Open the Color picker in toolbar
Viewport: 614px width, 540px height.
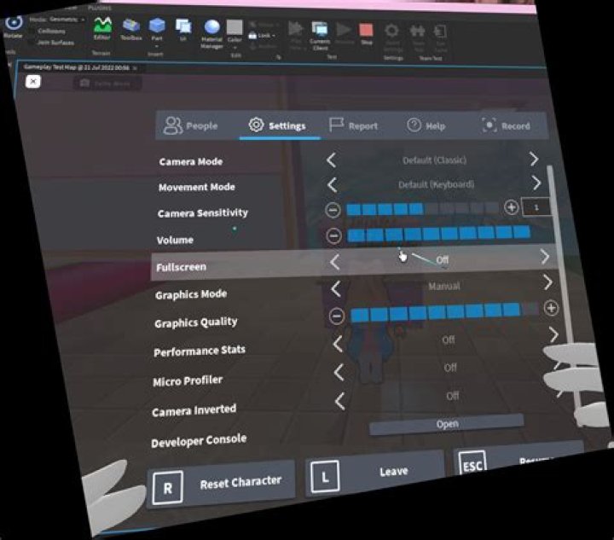tap(235, 32)
